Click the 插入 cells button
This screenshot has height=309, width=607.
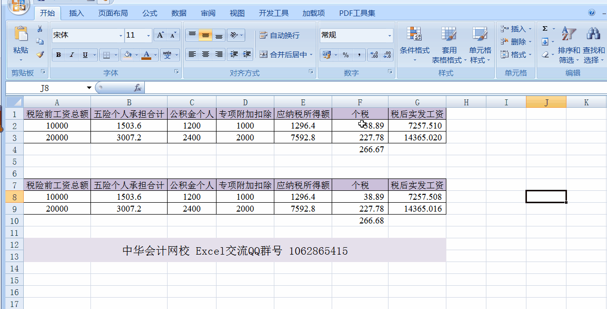[516, 29]
